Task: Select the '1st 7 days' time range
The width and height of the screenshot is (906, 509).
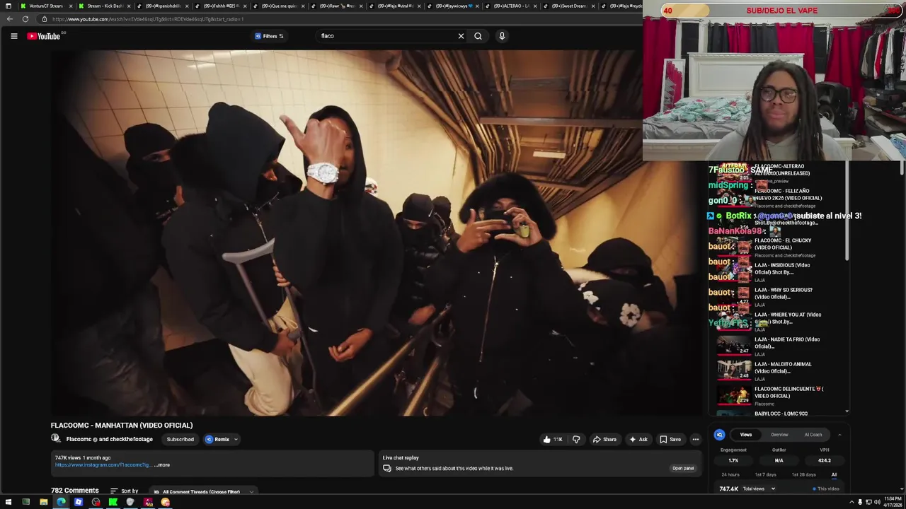Action: point(765,474)
